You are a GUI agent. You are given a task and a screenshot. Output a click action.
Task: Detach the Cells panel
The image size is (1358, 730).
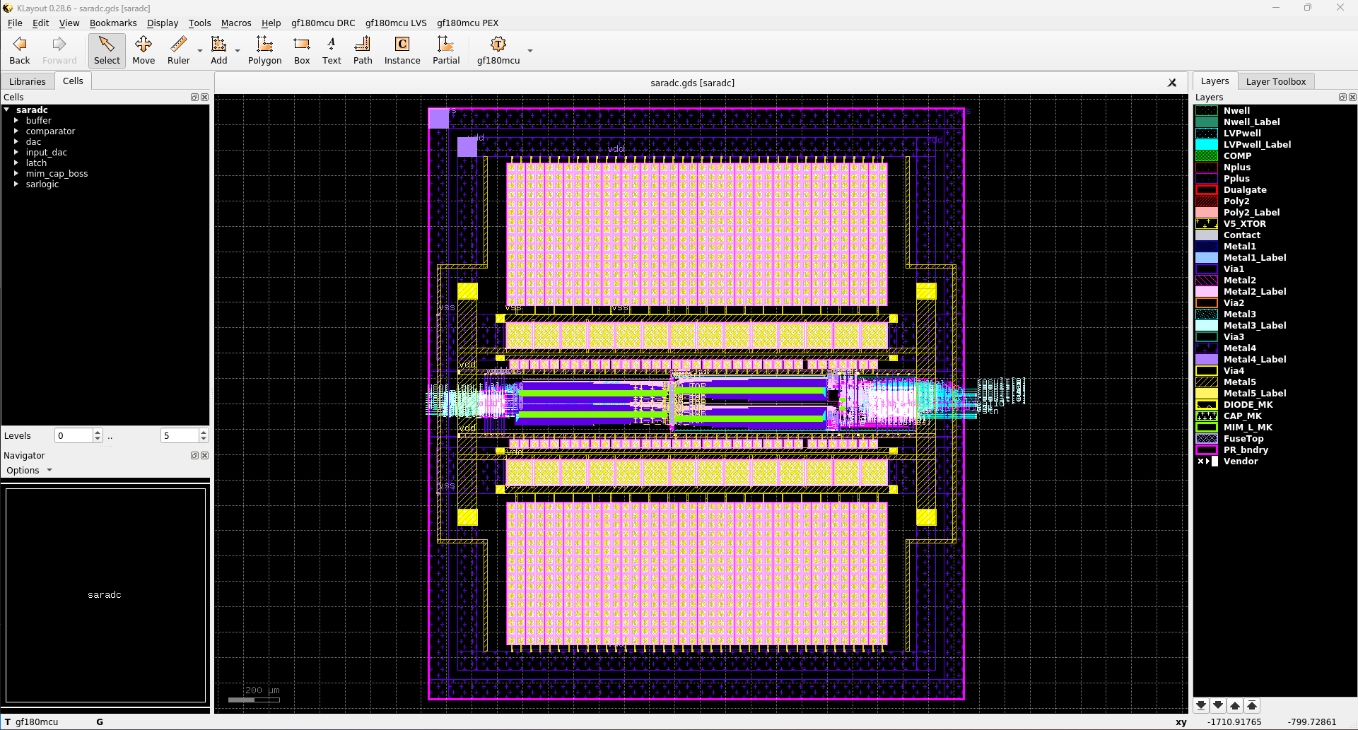click(x=194, y=98)
